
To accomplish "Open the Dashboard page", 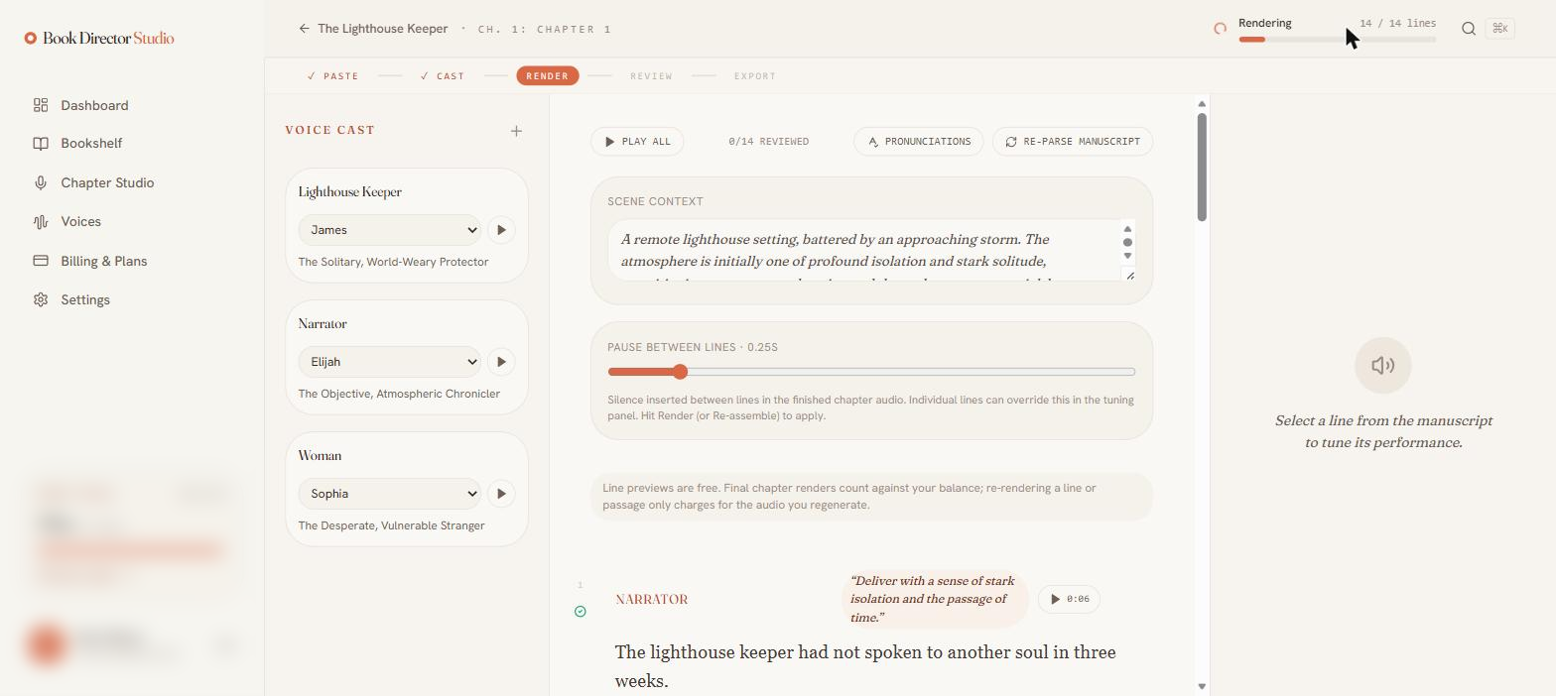I will click(94, 105).
